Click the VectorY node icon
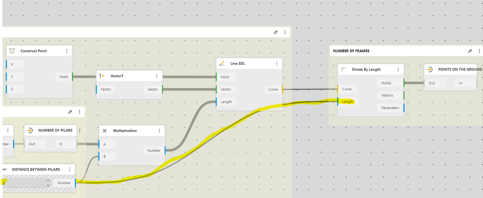This screenshot has height=198, width=483. [102, 76]
